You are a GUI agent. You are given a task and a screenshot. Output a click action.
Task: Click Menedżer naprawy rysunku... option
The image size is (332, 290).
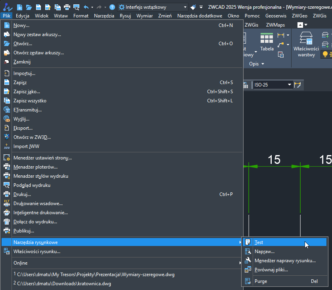point(285,261)
